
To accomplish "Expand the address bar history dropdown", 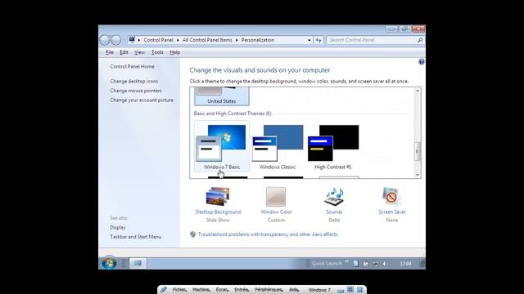I will [x=309, y=40].
